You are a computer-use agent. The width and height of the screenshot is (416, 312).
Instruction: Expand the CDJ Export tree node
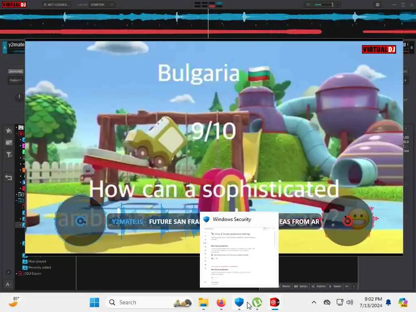[x=16, y=273]
